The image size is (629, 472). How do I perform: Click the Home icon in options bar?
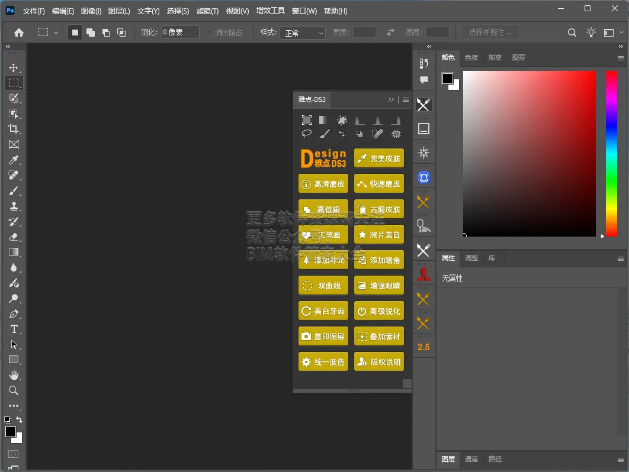point(19,33)
